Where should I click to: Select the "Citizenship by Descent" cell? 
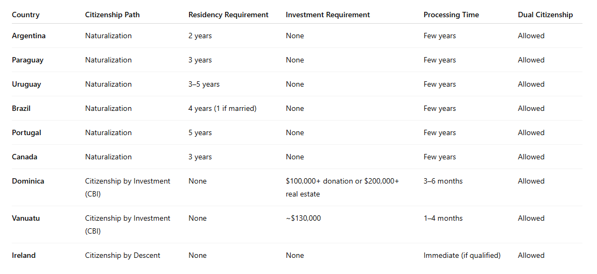(123, 256)
